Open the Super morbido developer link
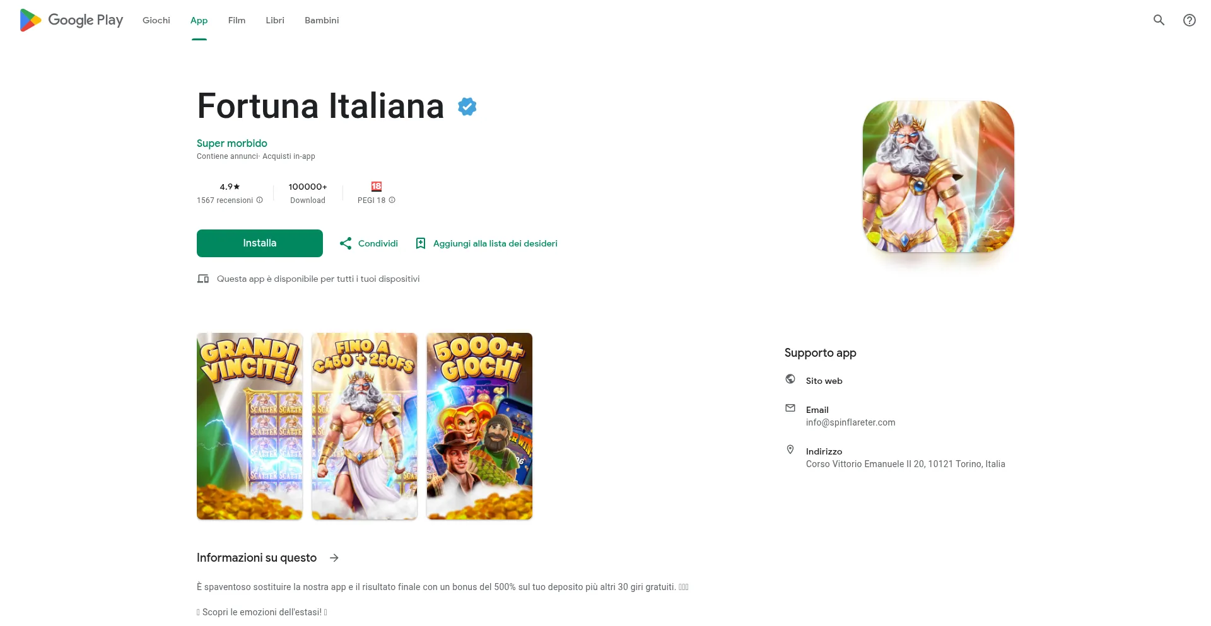Screen dimensions: 1211x626 coord(232,143)
